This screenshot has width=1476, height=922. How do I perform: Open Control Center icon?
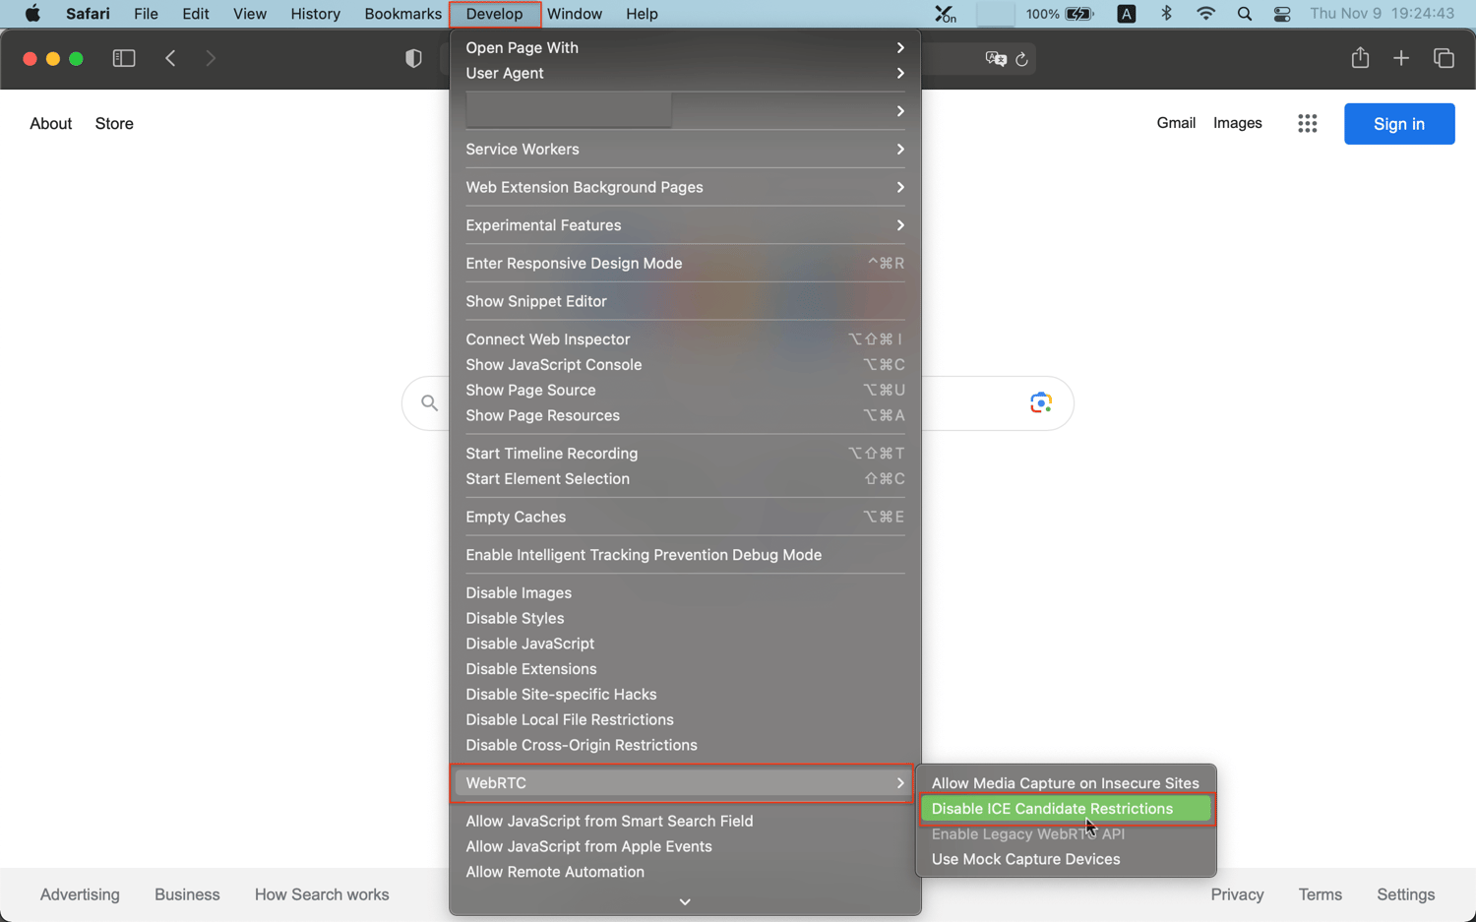click(x=1282, y=14)
